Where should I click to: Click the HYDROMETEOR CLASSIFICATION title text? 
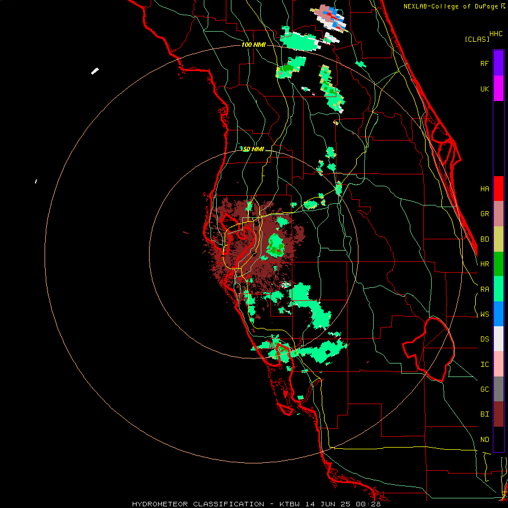click(x=198, y=504)
